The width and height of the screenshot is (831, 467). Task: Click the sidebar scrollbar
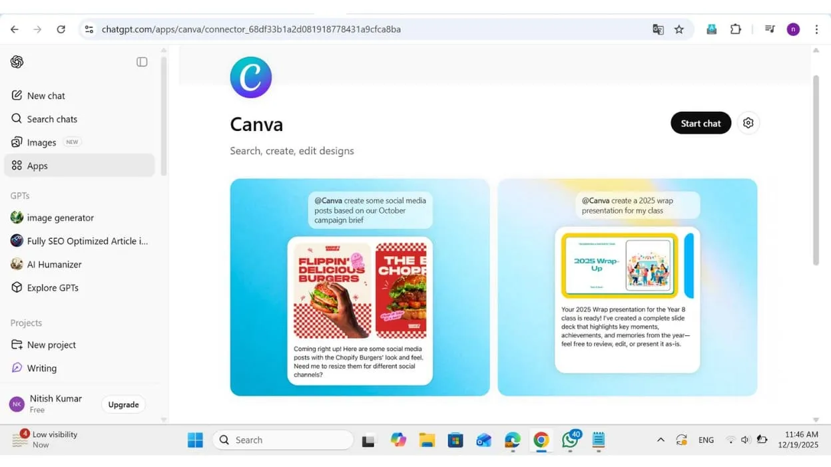pos(164,116)
